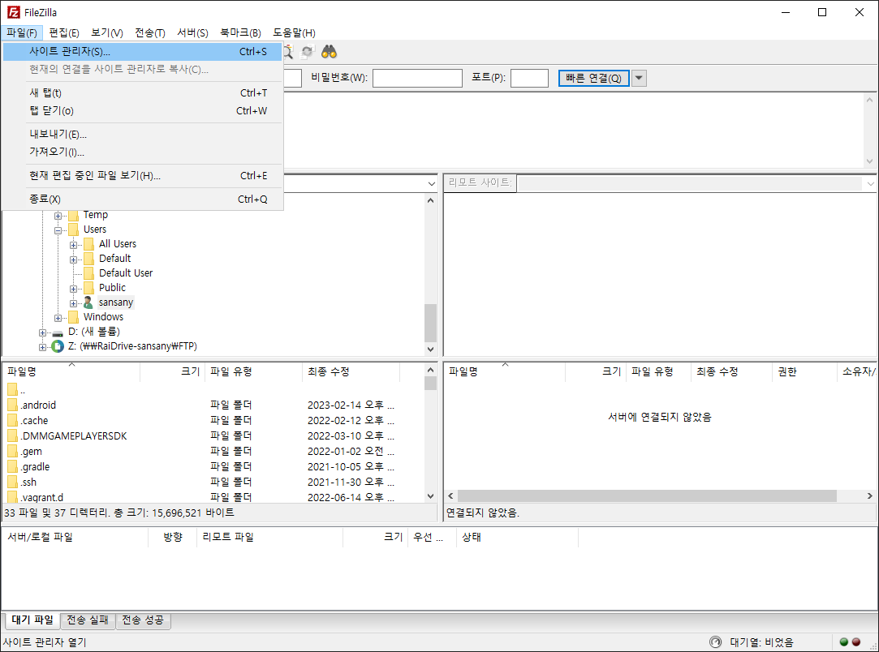Expand the Default folder tree node
This screenshot has width=879, height=652.
[x=73, y=260]
